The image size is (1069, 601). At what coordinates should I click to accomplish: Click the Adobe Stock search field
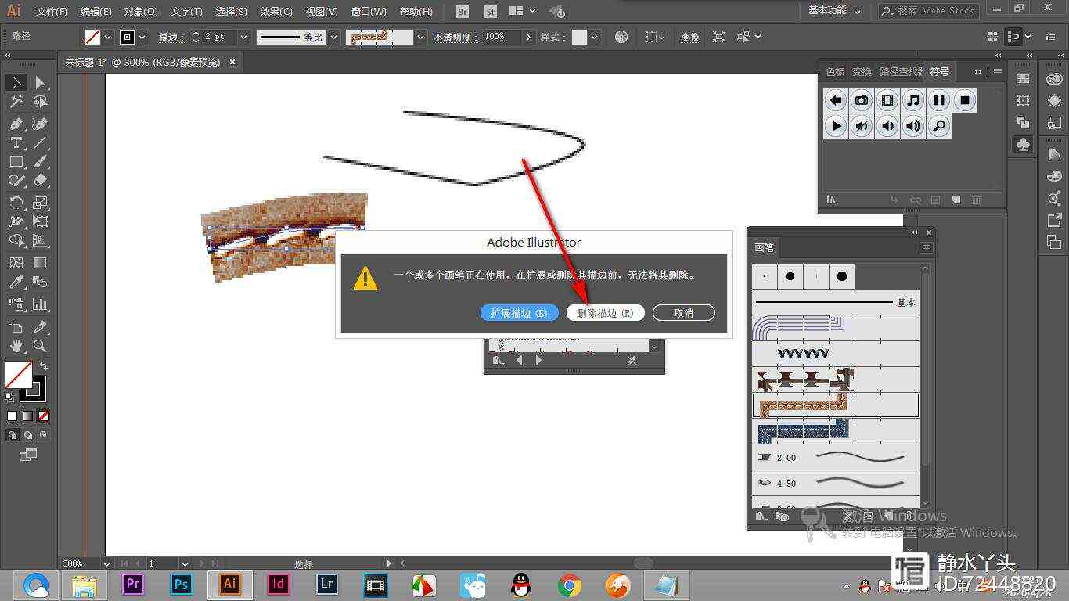tap(927, 11)
